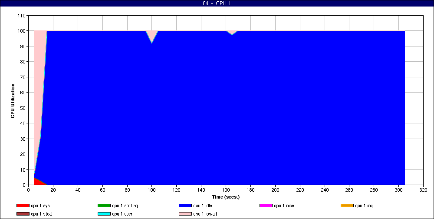434x219 pixels.
Task: Click the red cpu 1 sys legend swatch
Action: (x=23, y=206)
